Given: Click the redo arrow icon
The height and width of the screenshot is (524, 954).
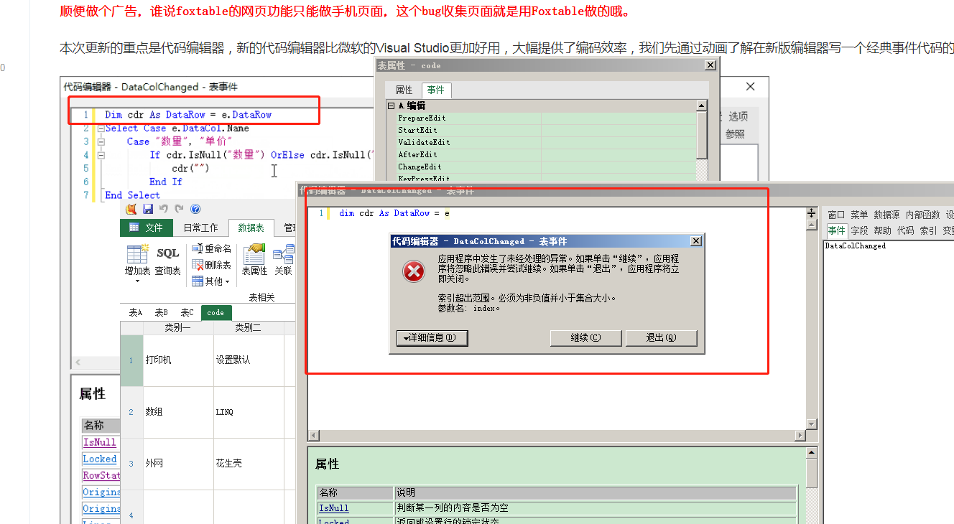Looking at the screenshot, I should tap(180, 209).
